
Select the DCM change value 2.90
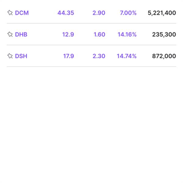(x=99, y=13)
